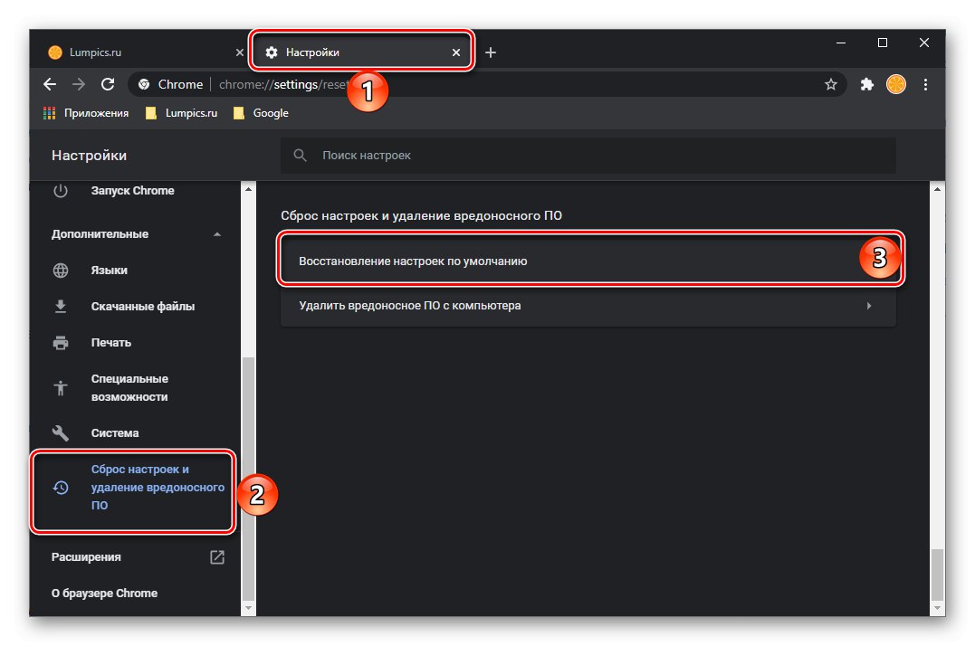Open the Chrome three-dot menu
Viewport: 975px width, 646px height.
click(925, 84)
